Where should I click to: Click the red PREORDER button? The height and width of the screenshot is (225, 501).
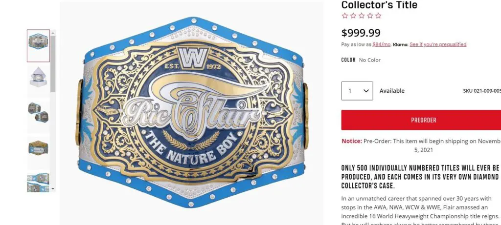pos(423,120)
